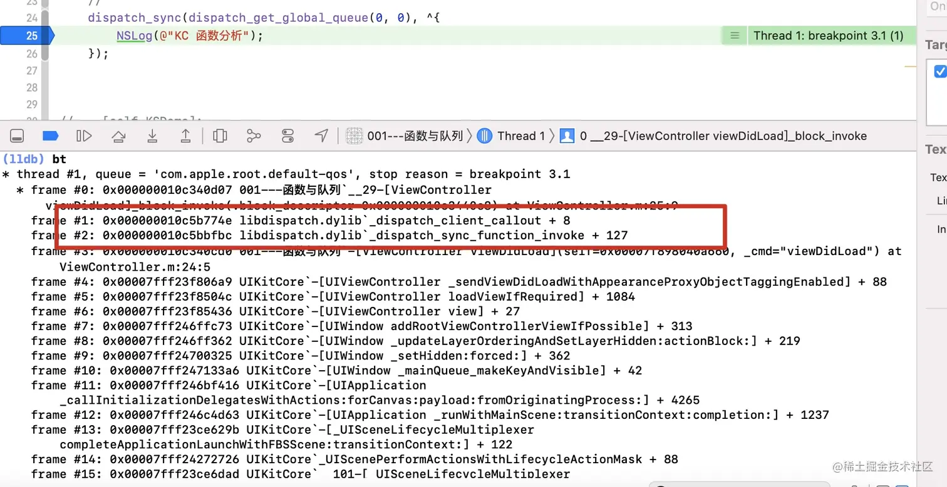Click the Thread 1: breakpoint 3.1 banner

[x=831, y=36]
